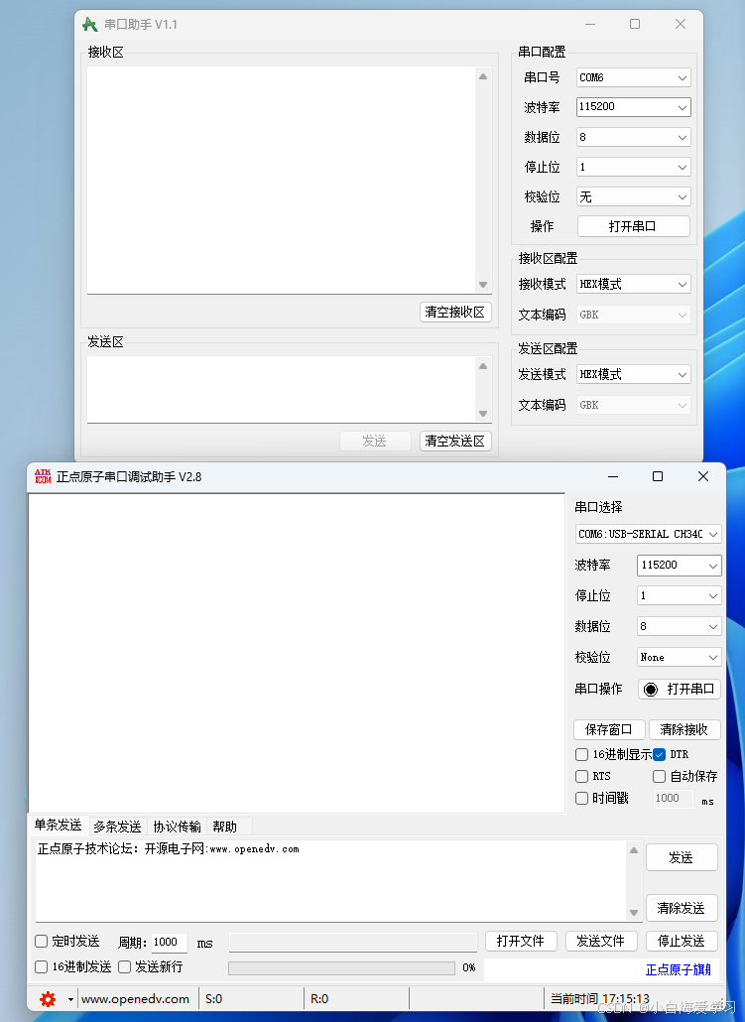Screen dimensions: 745x1022
Task: Open 波特率 115200 dropdown in XCOM window
Action: (680, 566)
